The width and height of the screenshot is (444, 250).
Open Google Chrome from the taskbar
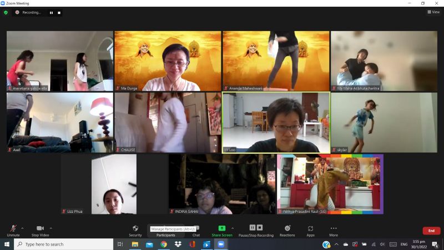click(x=164, y=244)
